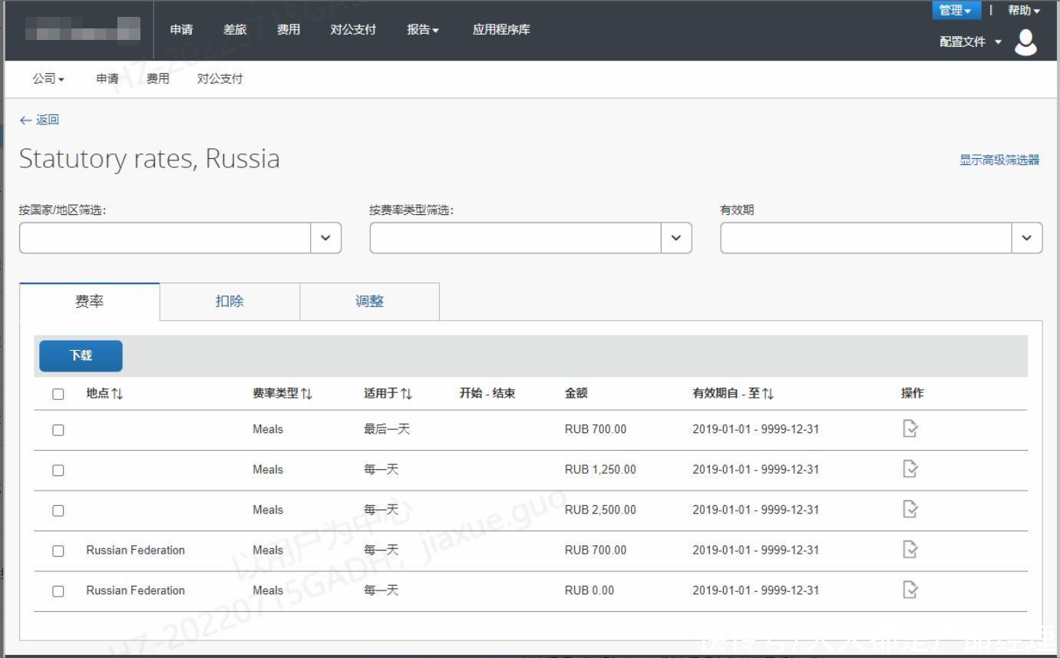Select the RUB 2,500.00 amount cell
1060x658 pixels.
tap(600, 510)
